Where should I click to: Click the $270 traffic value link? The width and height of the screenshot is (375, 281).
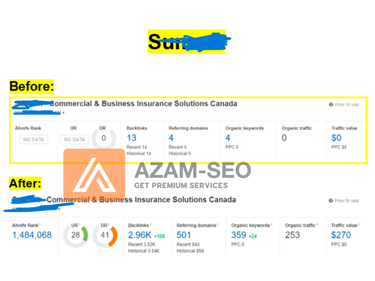(x=341, y=235)
